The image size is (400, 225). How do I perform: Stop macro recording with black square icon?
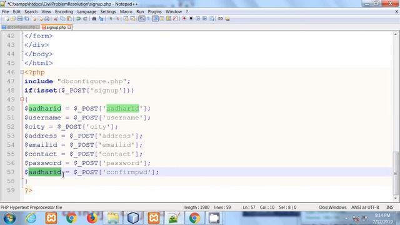(x=191, y=19)
